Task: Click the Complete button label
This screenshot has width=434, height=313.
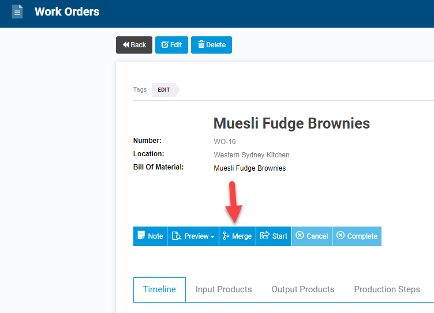Action: 362,236
